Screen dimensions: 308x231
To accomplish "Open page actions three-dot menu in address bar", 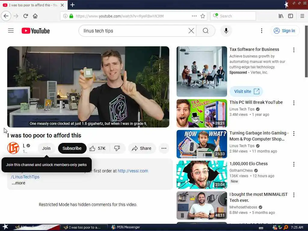I will pos(194,16).
